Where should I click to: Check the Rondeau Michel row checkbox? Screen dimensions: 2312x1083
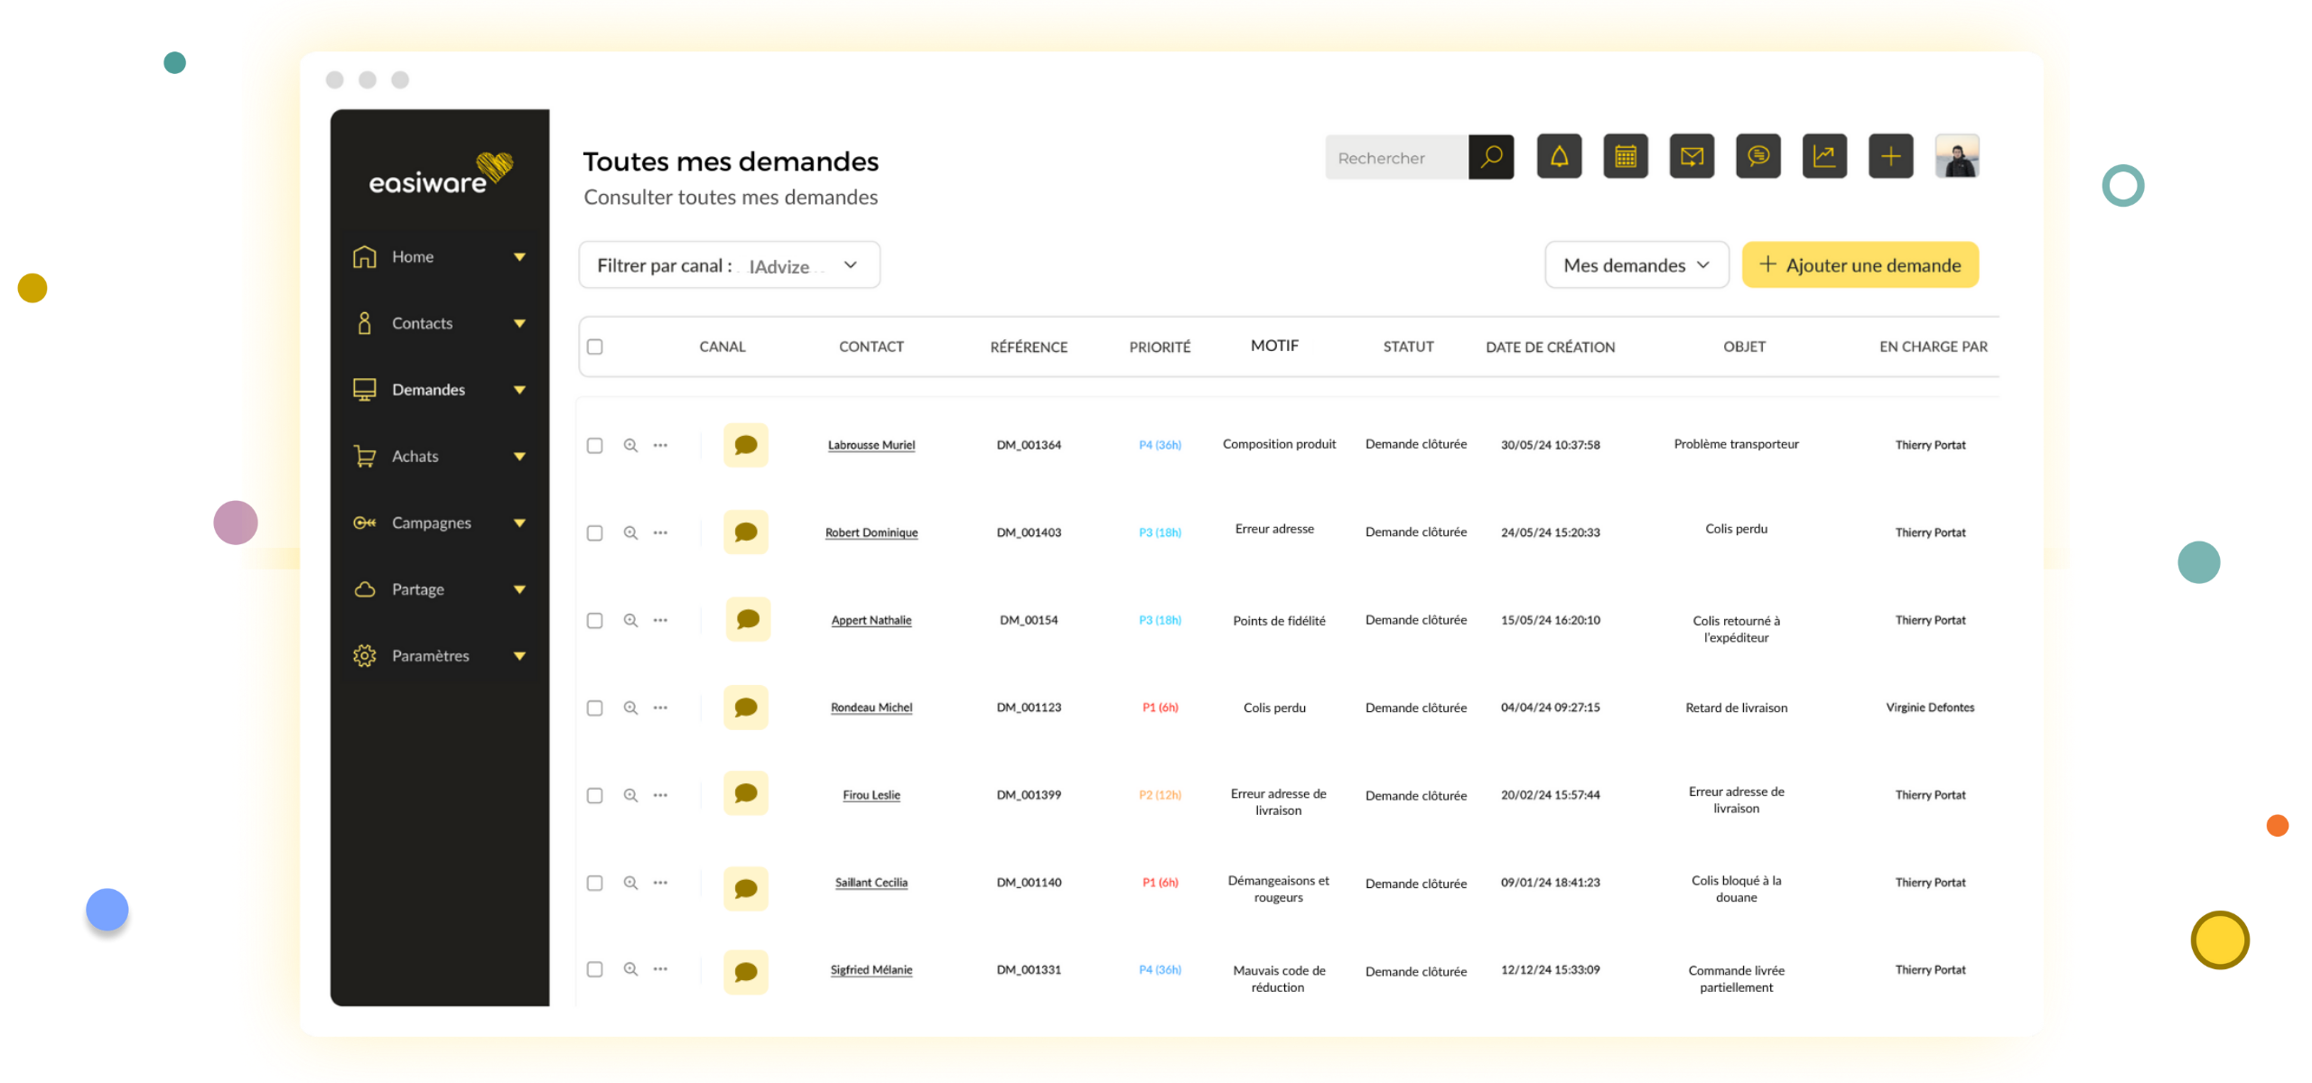(x=594, y=708)
